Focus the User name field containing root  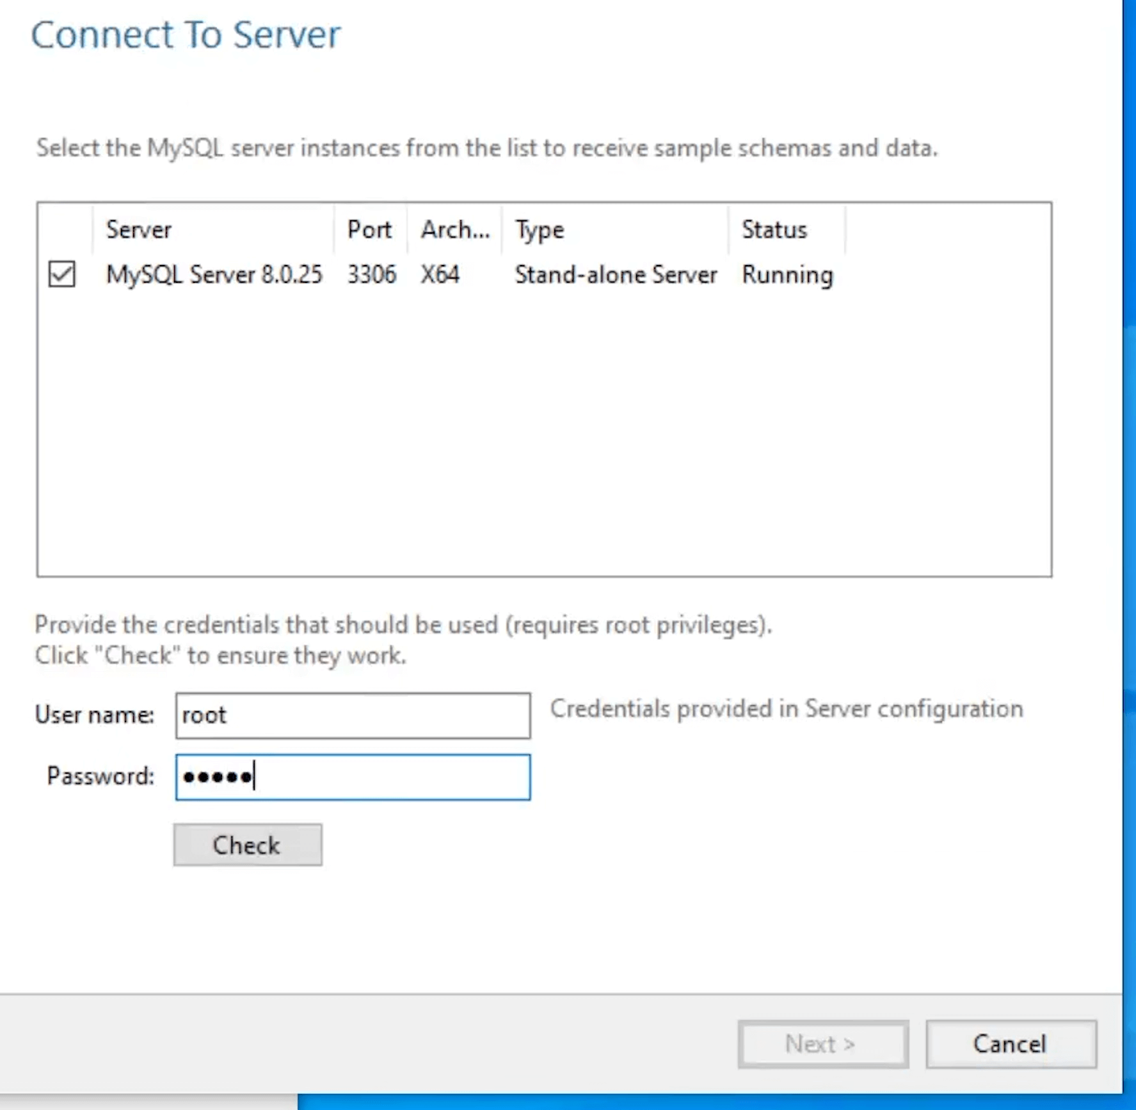pos(353,716)
